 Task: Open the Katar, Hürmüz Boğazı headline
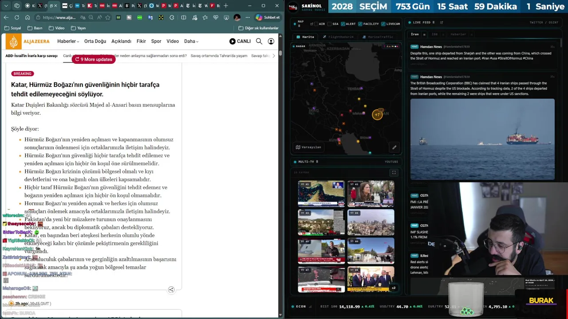(85, 89)
